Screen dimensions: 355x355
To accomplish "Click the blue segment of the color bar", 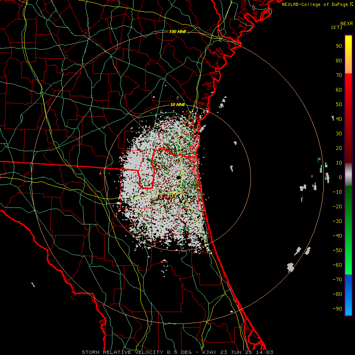I will click(348, 295).
